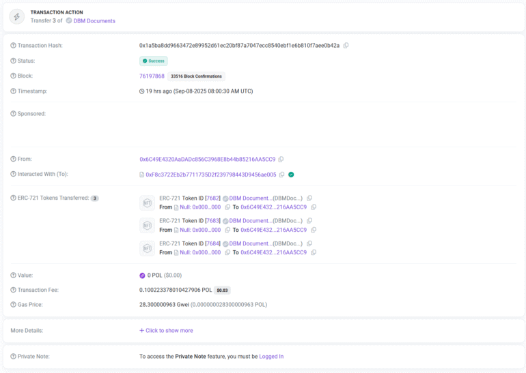Click the $0.03 transaction fee badge

coord(223,290)
